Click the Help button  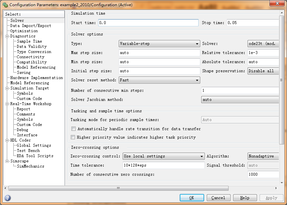click(x=245, y=198)
